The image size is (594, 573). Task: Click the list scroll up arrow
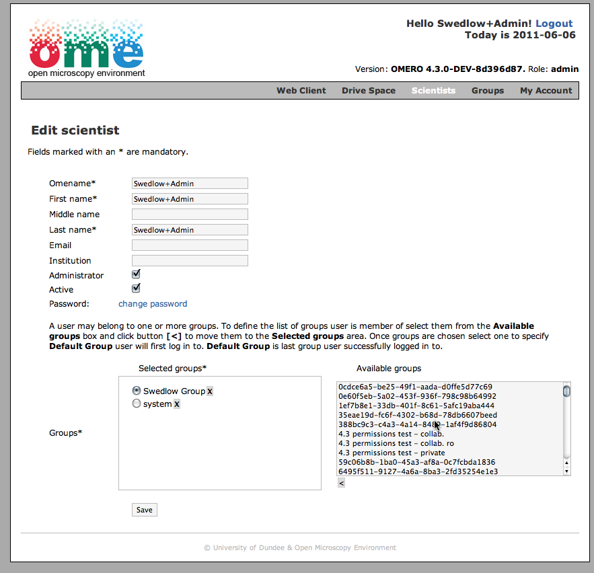[x=566, y=463]
